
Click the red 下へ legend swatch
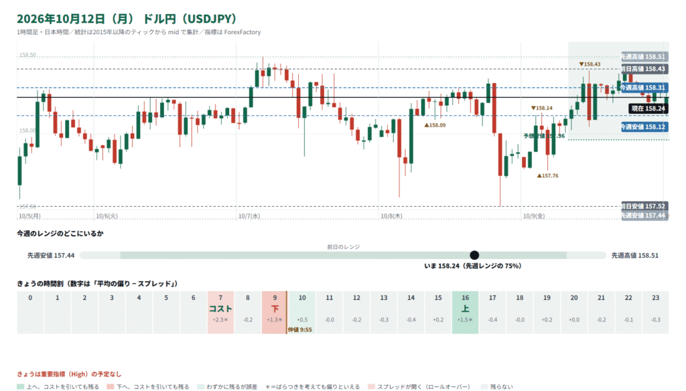tap(111, 387)
